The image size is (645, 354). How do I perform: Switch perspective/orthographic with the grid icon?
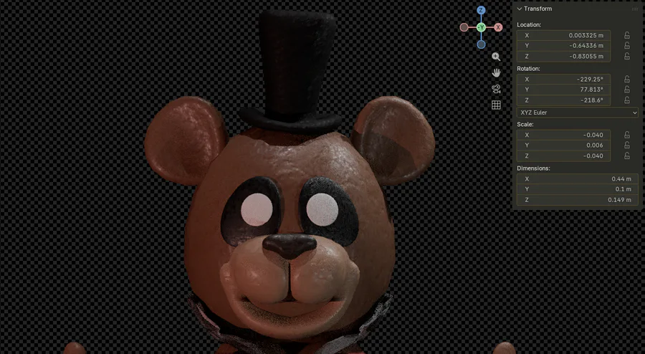[x=496, y=105]
